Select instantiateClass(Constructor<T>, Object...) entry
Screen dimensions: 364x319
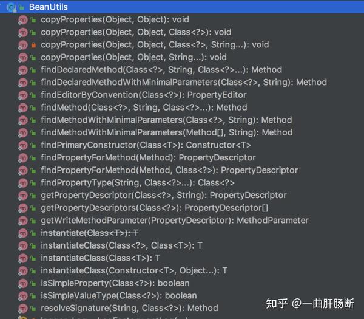click(134, 270)
